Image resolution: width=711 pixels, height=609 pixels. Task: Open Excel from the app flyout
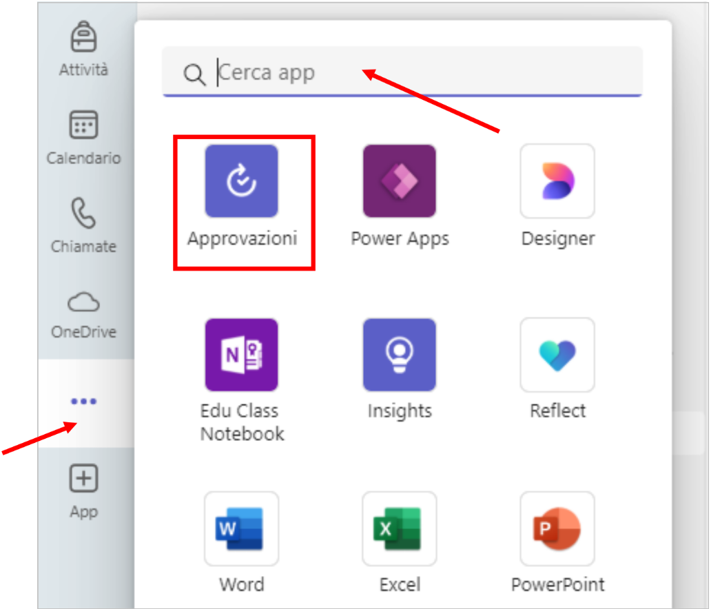pos(400,528)
